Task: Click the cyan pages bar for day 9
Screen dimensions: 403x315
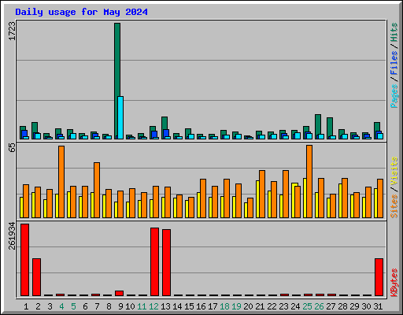Action: tap(120, 117)
